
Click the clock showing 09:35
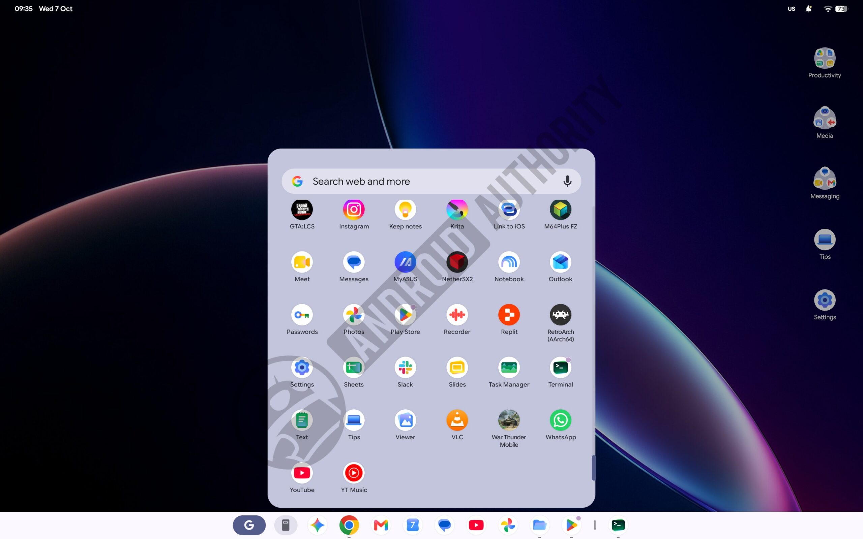pos(24,8)
